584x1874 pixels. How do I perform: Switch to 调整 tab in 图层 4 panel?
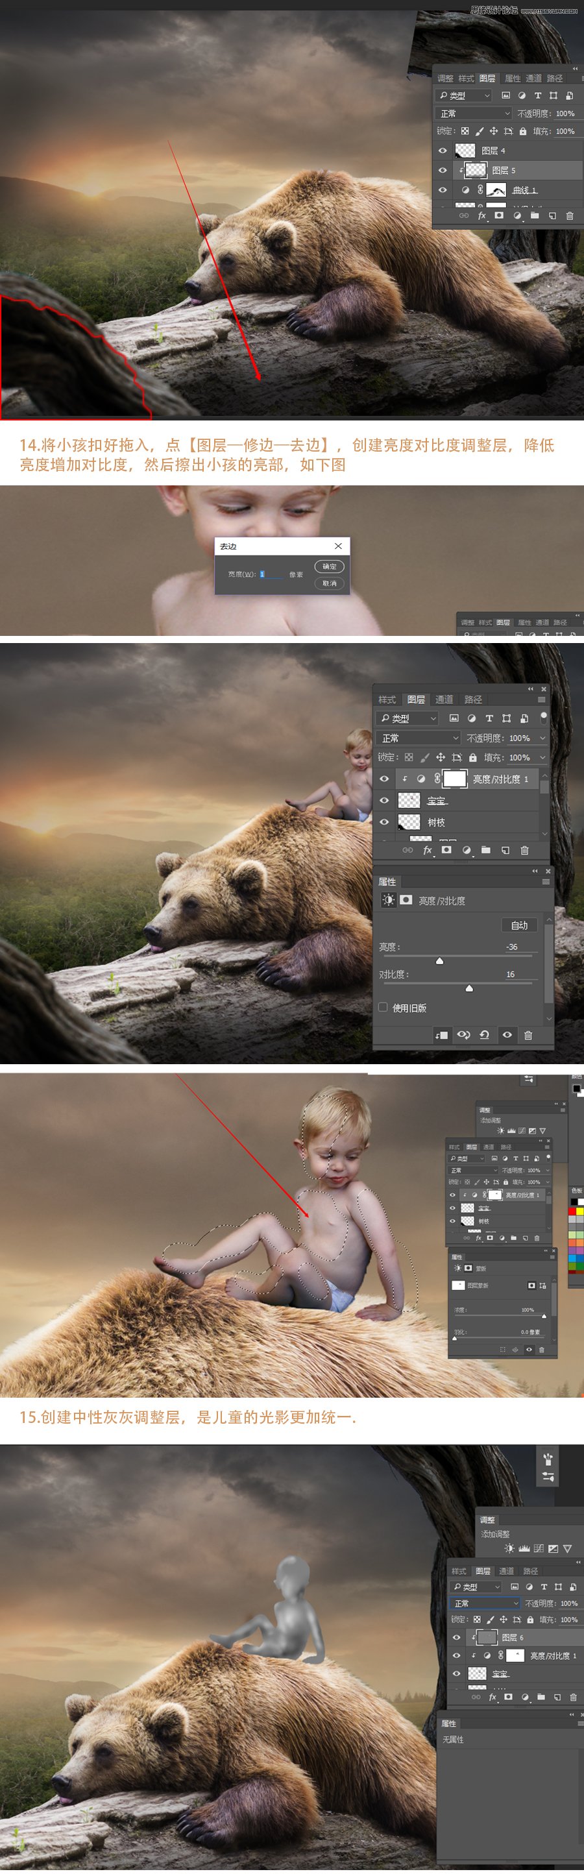pos(445,78)
